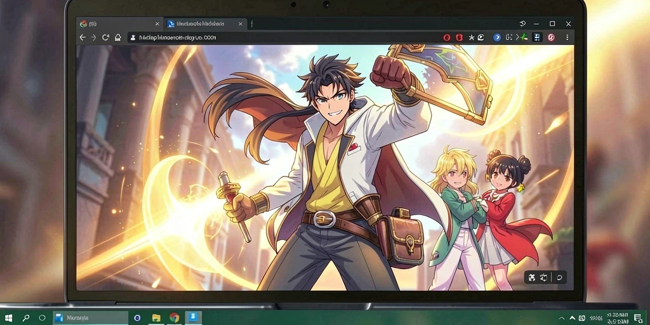Click the address bar URL field
The width and height of the screenshot is (650, 325).
point(282,37)
